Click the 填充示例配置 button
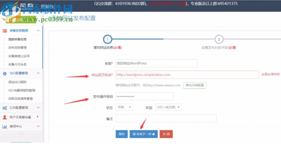This screenshot has width=281, height=144. [195, 85]
